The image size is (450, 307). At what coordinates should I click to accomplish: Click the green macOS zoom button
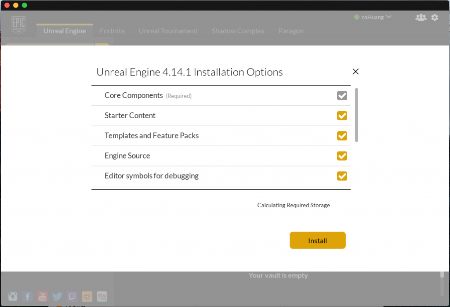(x=25, y=5)
